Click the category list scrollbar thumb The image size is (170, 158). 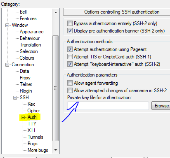(x=56, y=88)
